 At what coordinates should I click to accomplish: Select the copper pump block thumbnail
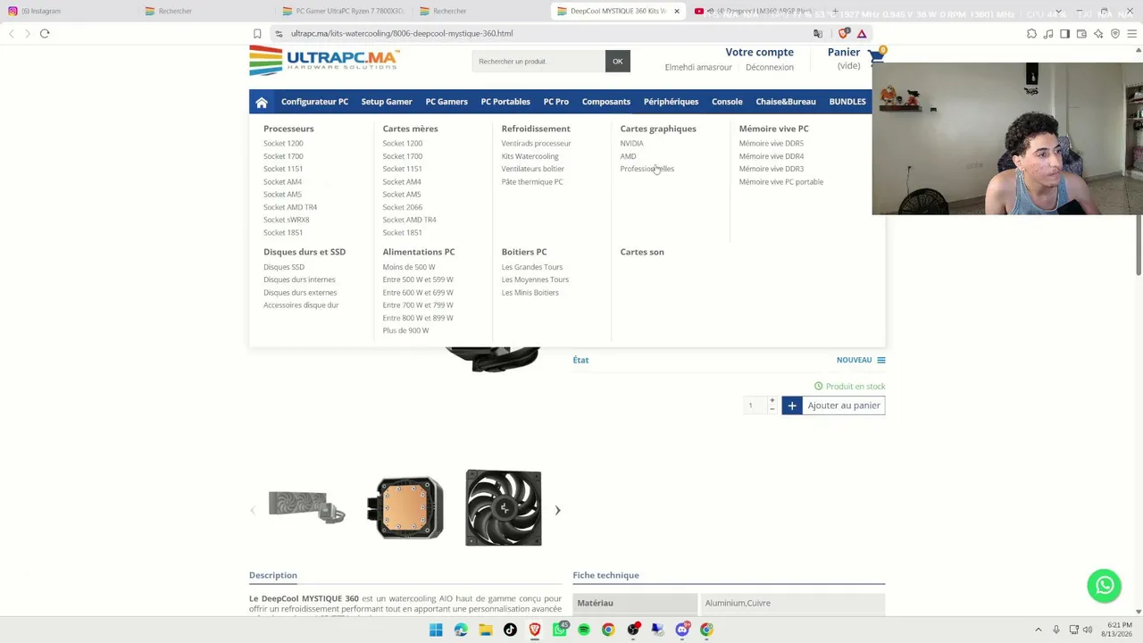[405, 508]
